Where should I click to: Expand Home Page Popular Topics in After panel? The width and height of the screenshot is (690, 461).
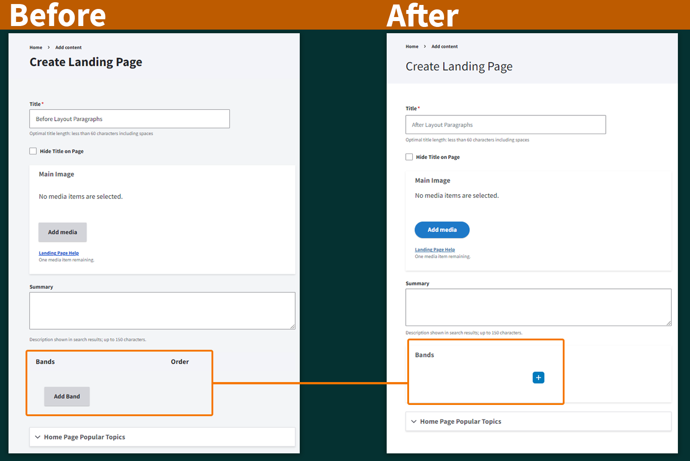pos(539,422)
